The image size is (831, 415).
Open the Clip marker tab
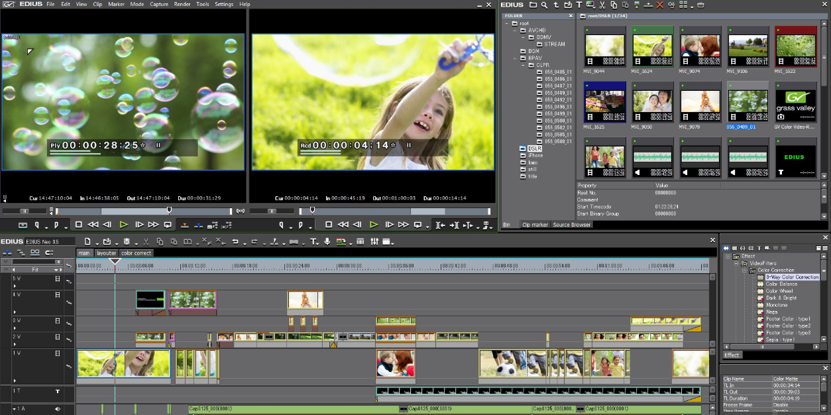(535, 225)
